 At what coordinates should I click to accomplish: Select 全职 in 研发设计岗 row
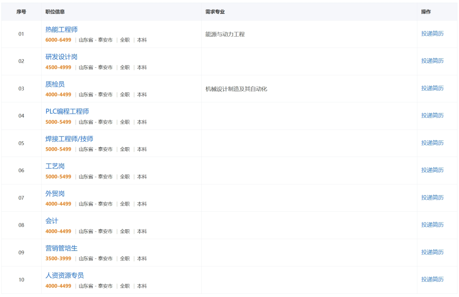point(125,67)
